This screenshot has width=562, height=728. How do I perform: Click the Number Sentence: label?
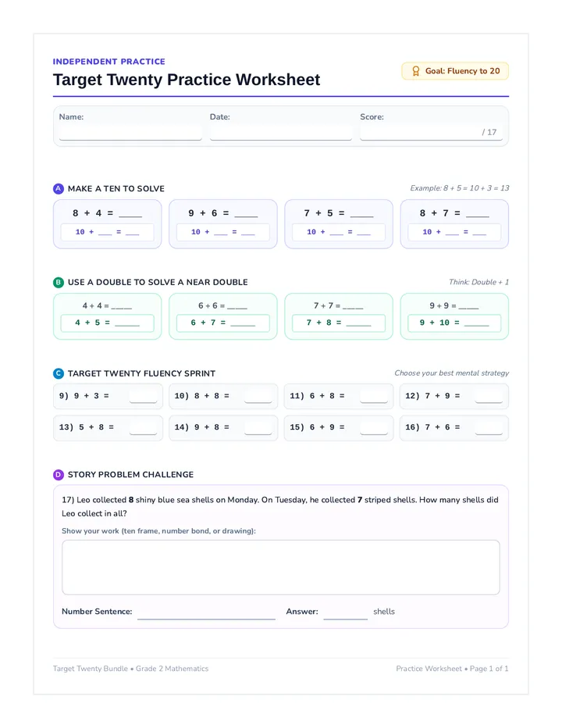click(97, 612)
